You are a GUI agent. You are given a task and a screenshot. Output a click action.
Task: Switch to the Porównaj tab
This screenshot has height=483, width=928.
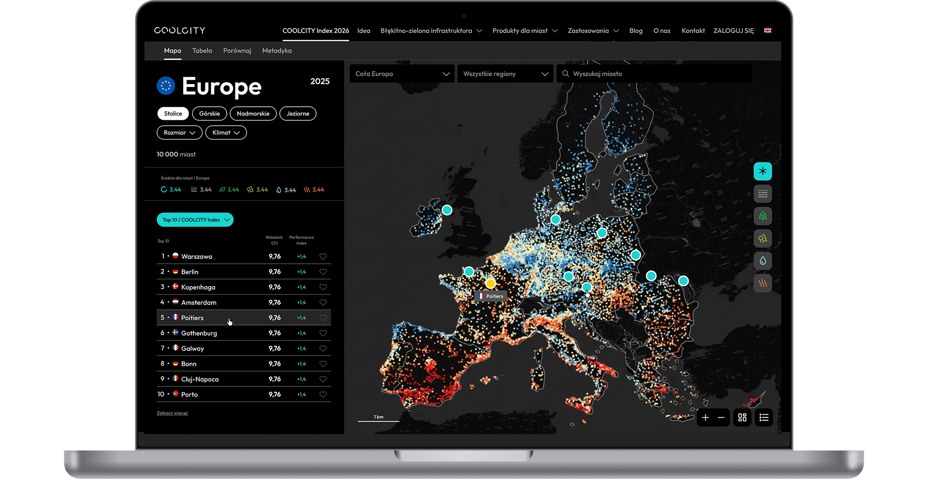coord(237,51)
